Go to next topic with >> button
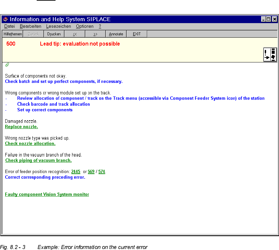The width and height of the screenshot is (279, 250). pyautogui.click(x=96, y=34)
